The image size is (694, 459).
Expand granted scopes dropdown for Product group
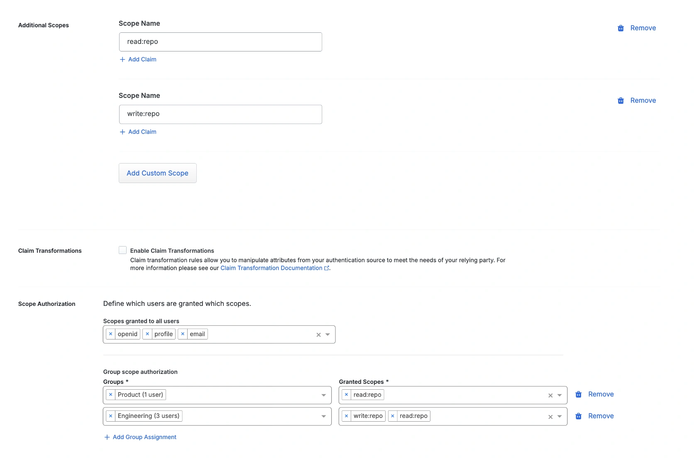click(x=560, y=395)
